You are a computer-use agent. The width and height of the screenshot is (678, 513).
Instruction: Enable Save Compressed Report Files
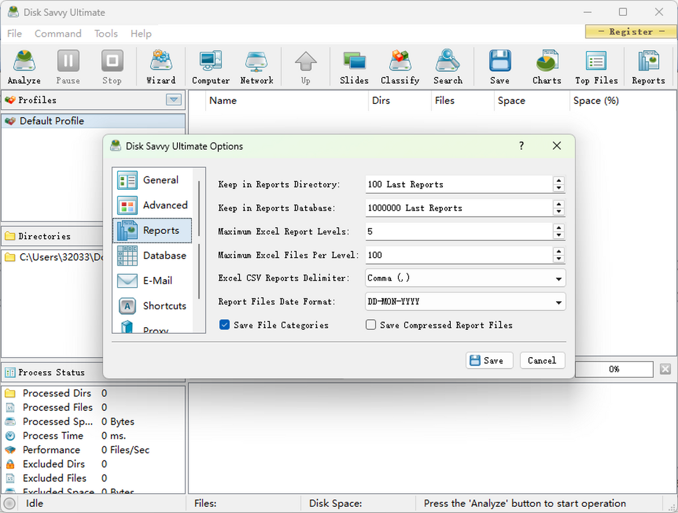tap(371, 325)
